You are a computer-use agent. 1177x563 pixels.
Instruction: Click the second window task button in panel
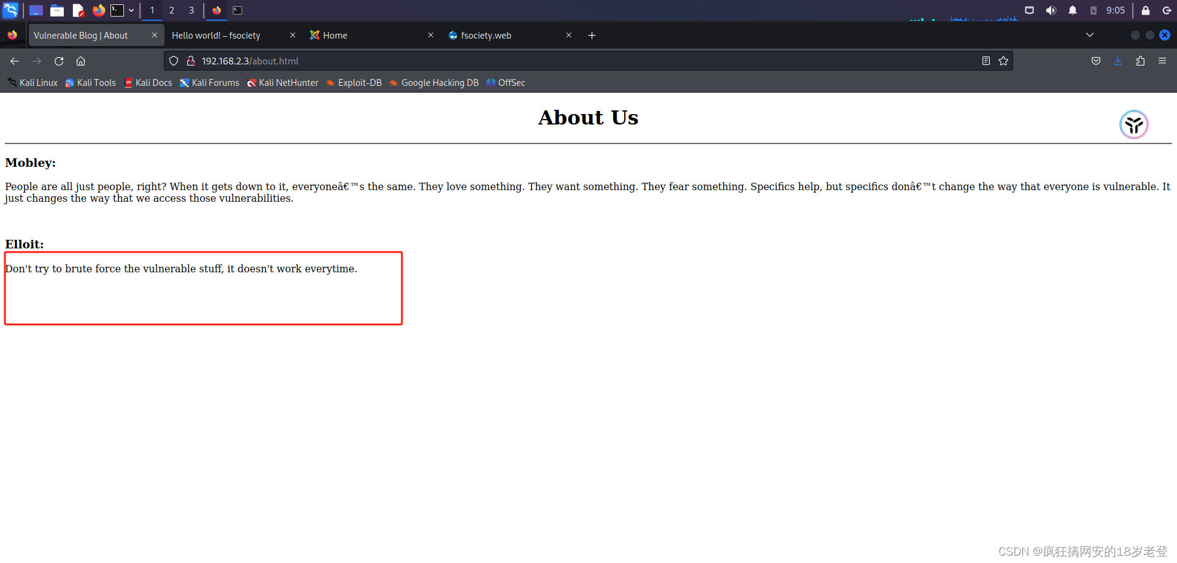[x=237, y=10]
